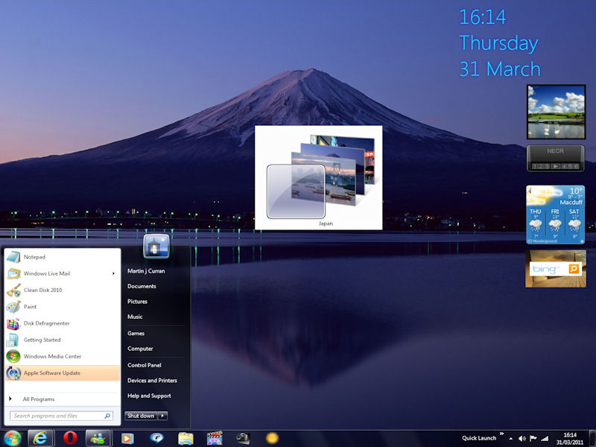Click the Opera browser taskbar icon

point(70,438)
